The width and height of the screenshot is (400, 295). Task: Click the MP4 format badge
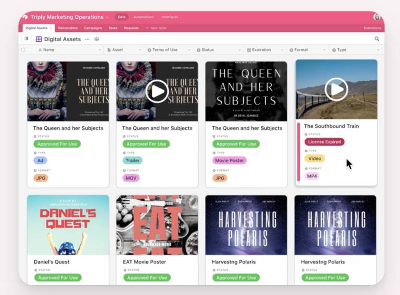point(312,176)
